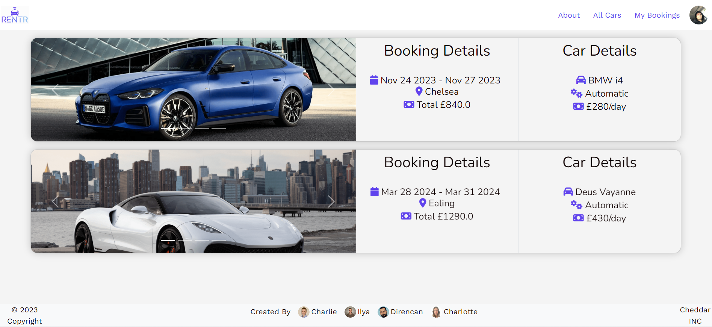Open Charlie's creator link

click(324, 312)
